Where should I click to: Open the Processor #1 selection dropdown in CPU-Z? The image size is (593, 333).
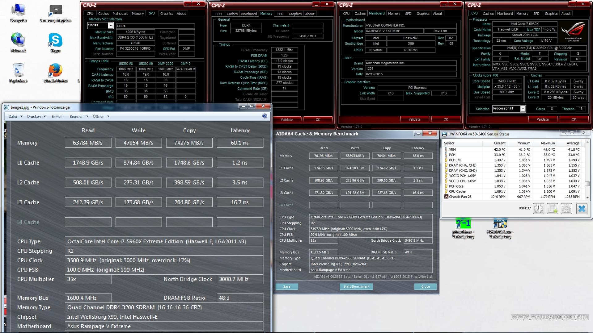point(523,109)
